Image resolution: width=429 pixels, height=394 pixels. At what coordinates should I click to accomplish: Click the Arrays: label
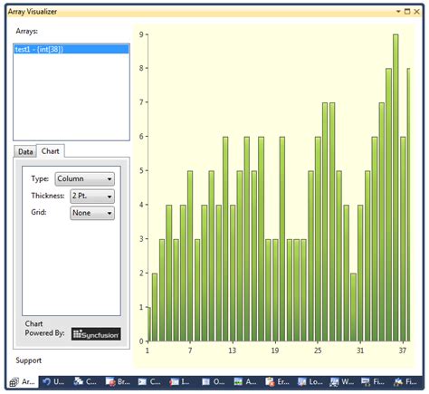[27, 31]
